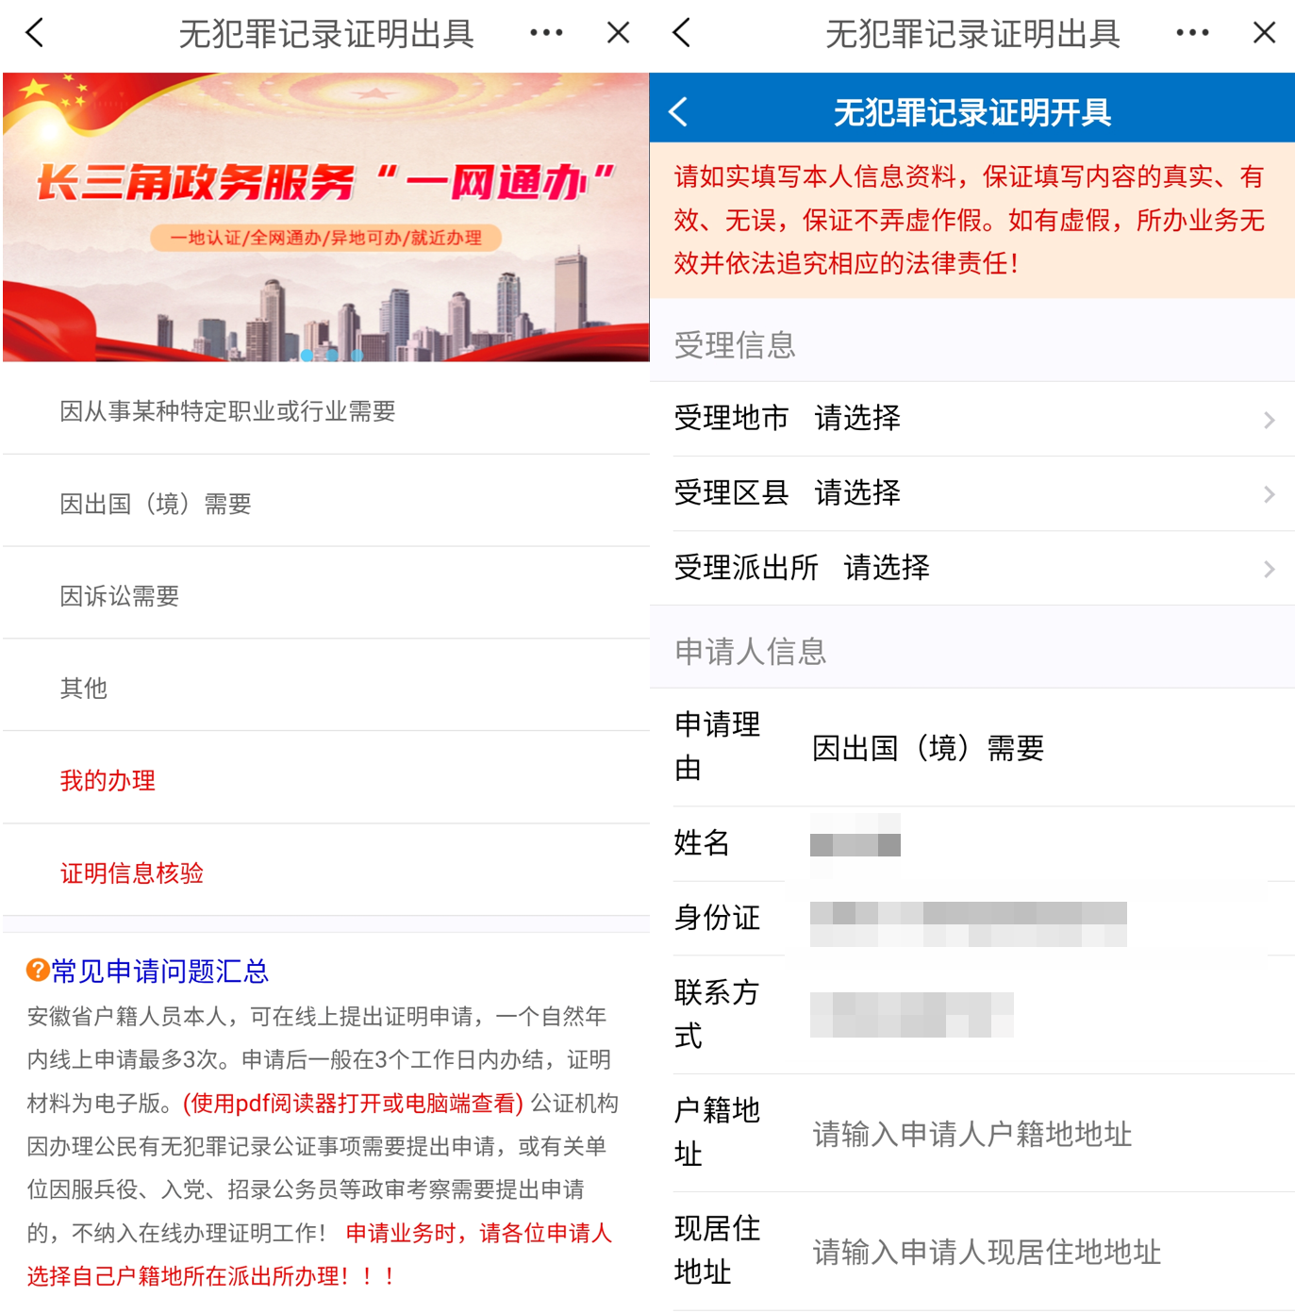The height and width of the screenshot is (1313, 1295).
Task: Tap back arrow in right panel top header
Action: pos(682,33)
